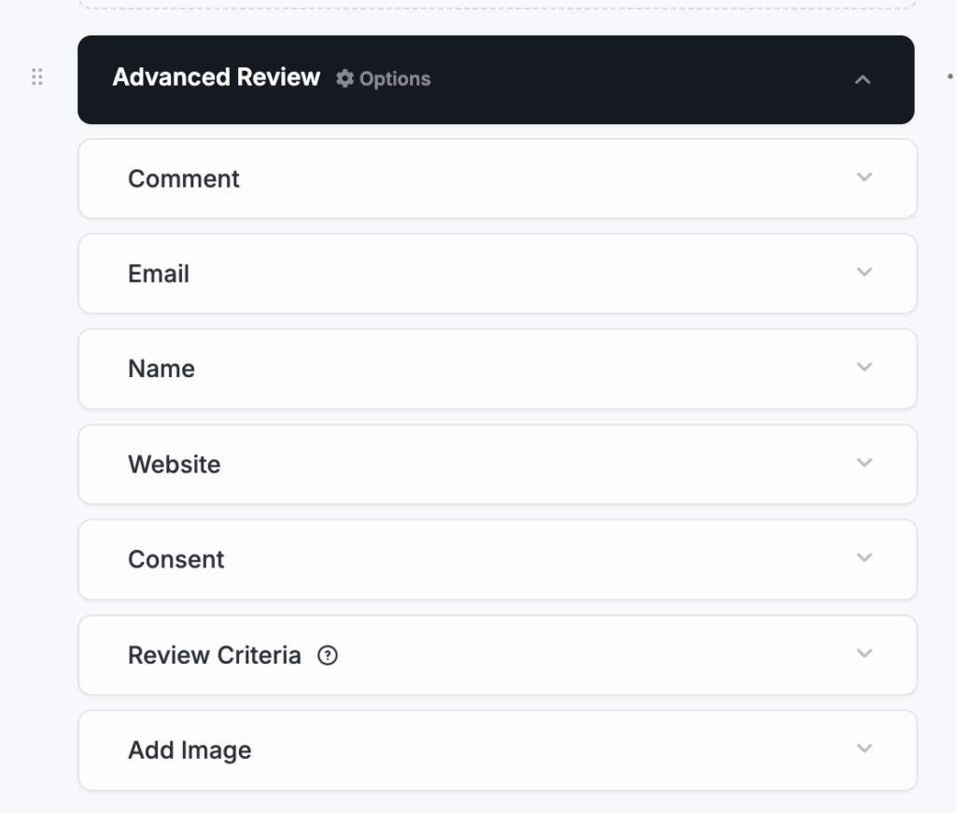
Task: Expand the Comment row chevron
Action: click(x=865, y=177)
